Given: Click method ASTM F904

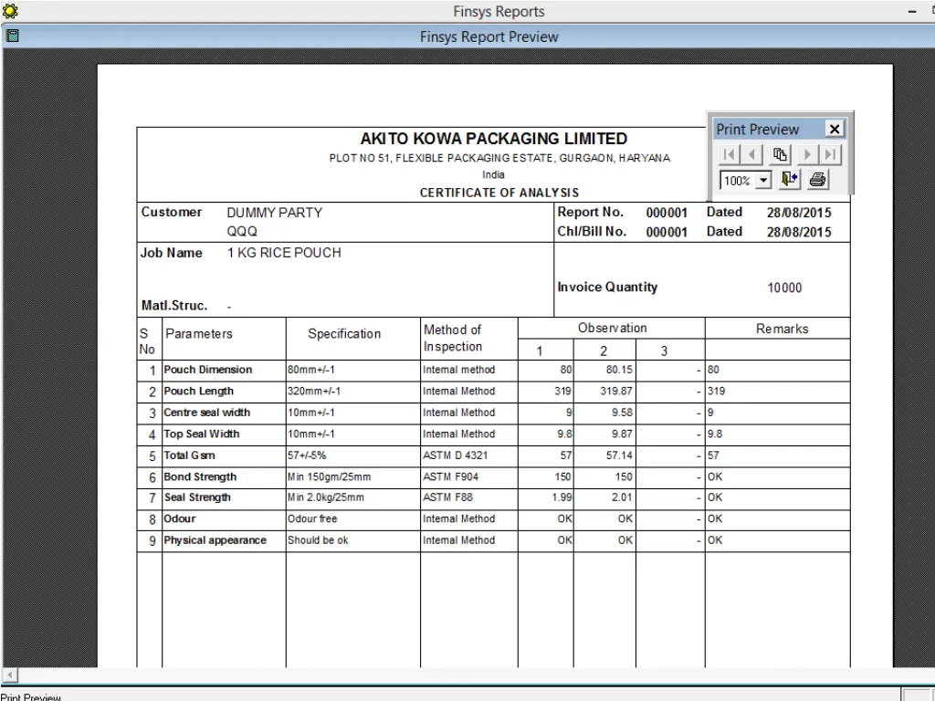Looking at the screenshot, I should pyautogui.click(x=451, y=476).
